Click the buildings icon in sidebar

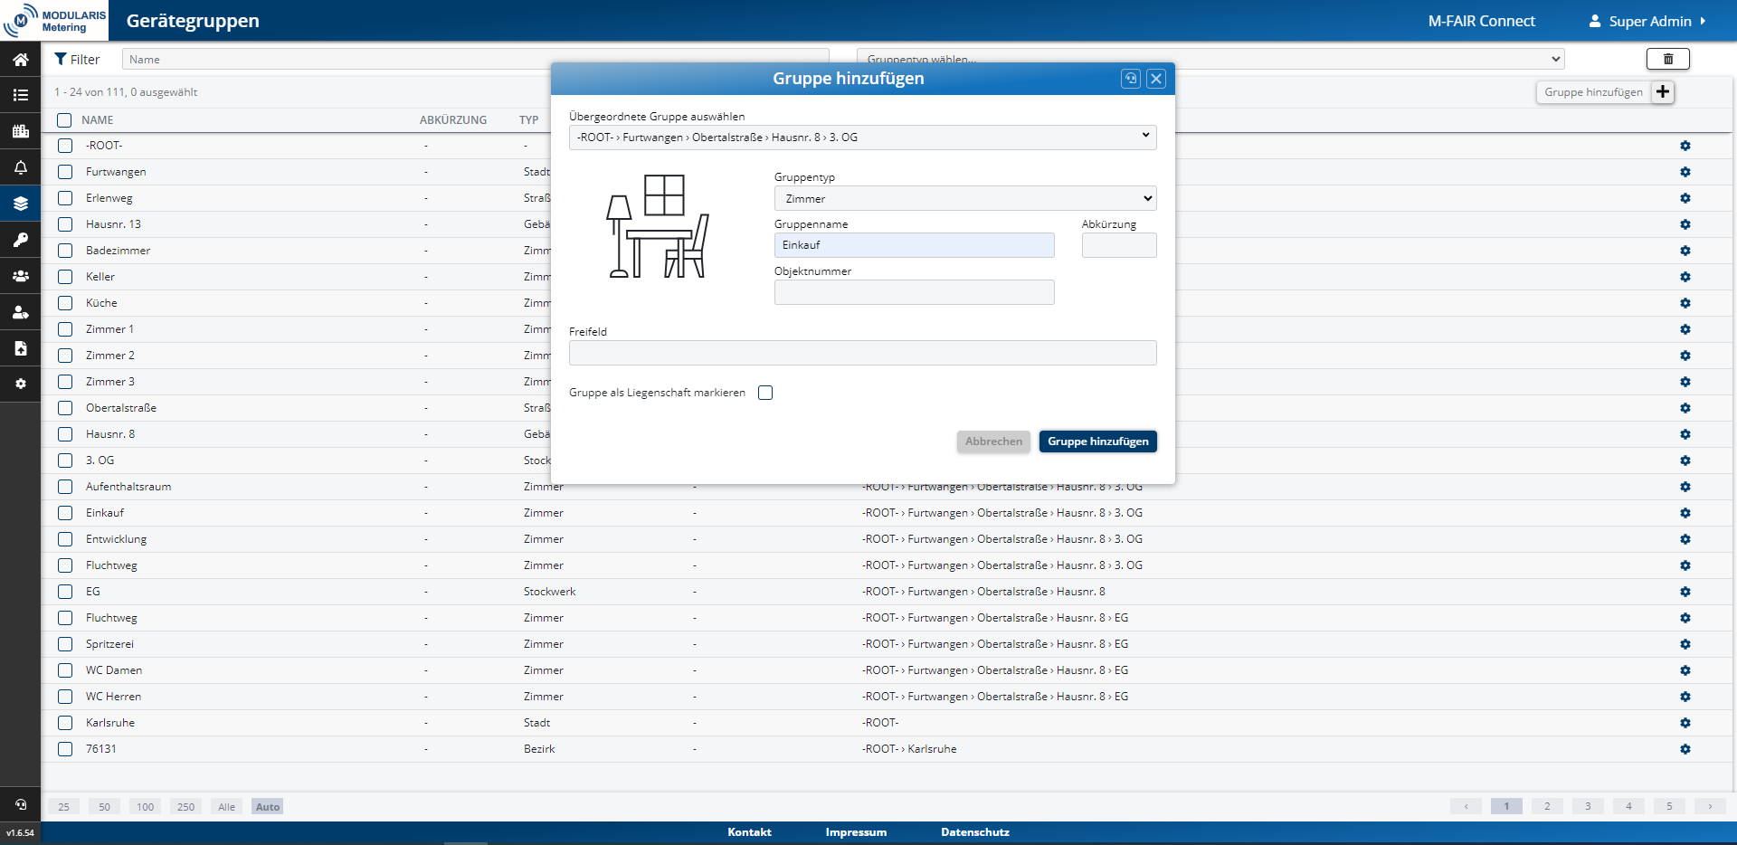pos(20,131)
